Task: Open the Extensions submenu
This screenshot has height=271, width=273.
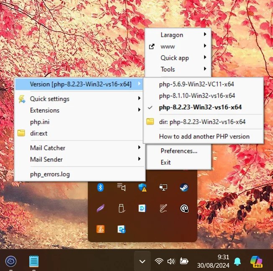Action: [80, 110]
